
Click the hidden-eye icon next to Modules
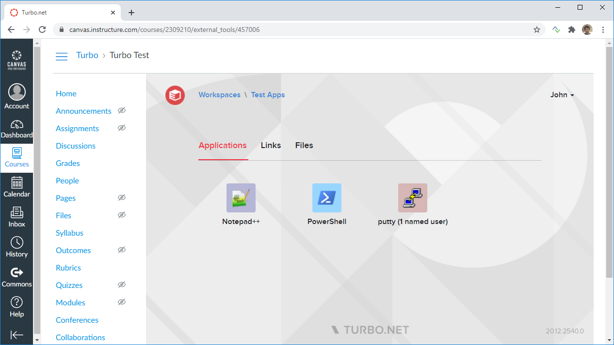(x=122, y=302)
